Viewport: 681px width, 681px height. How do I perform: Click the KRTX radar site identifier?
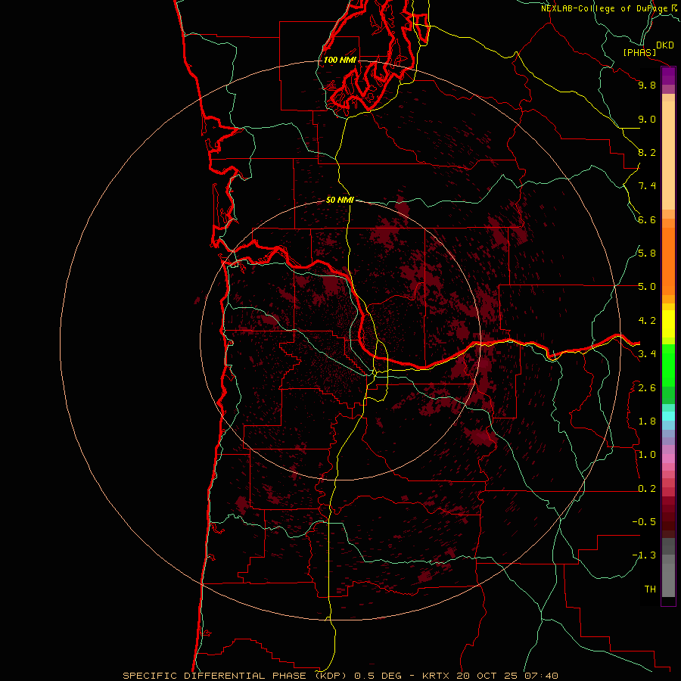click(437, 676)
